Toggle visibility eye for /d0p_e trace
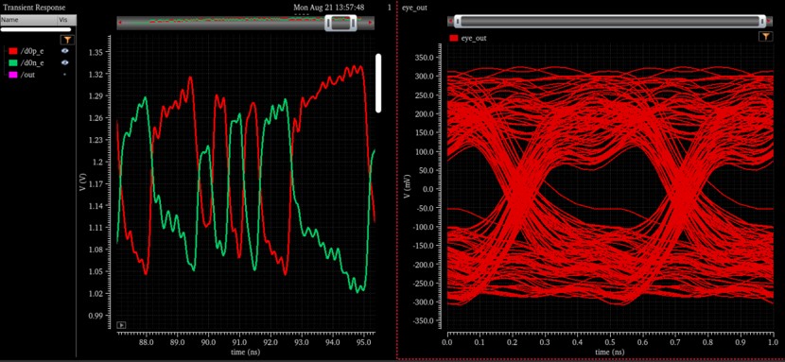 (64, 51)
